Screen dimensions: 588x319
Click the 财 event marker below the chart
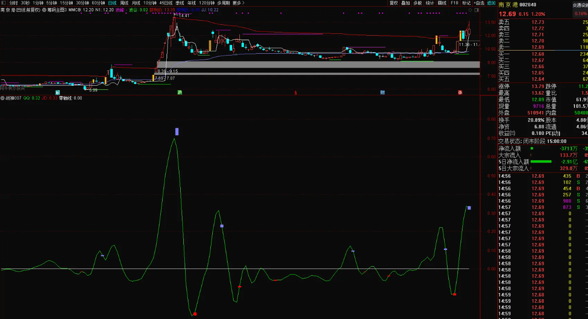pos(382,92)
